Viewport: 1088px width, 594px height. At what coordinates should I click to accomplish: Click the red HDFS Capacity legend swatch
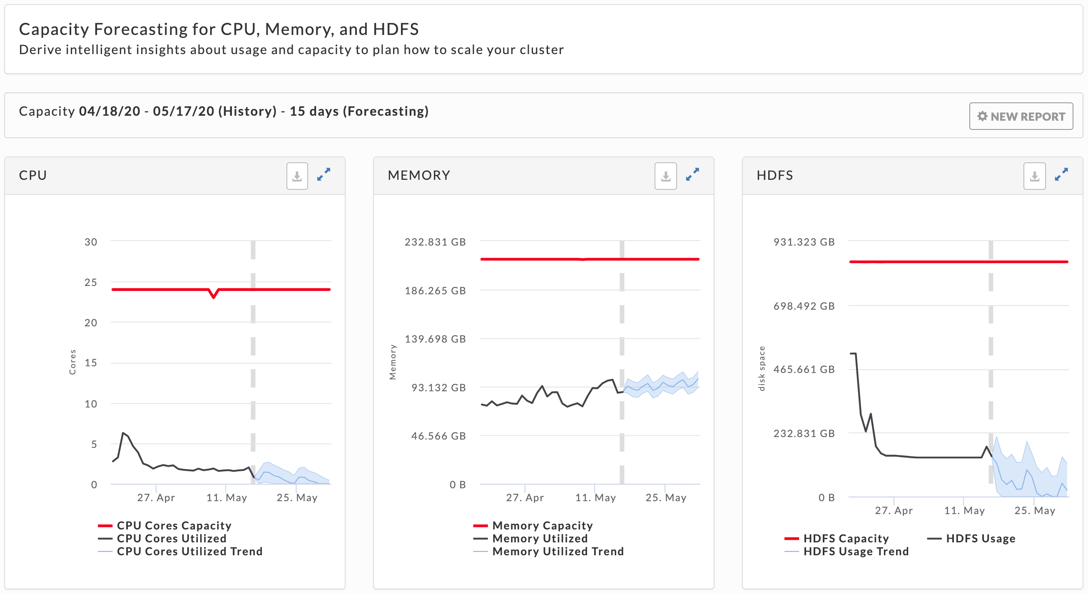point(792,539)
